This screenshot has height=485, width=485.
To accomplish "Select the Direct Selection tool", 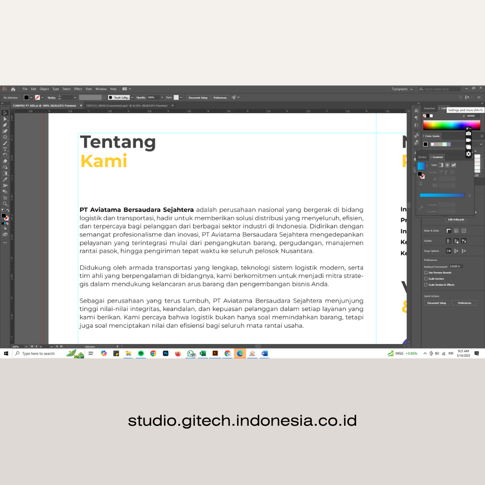I will [5, 119].
